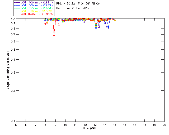Click the y-axis tick label 0.8

[13, 28]
